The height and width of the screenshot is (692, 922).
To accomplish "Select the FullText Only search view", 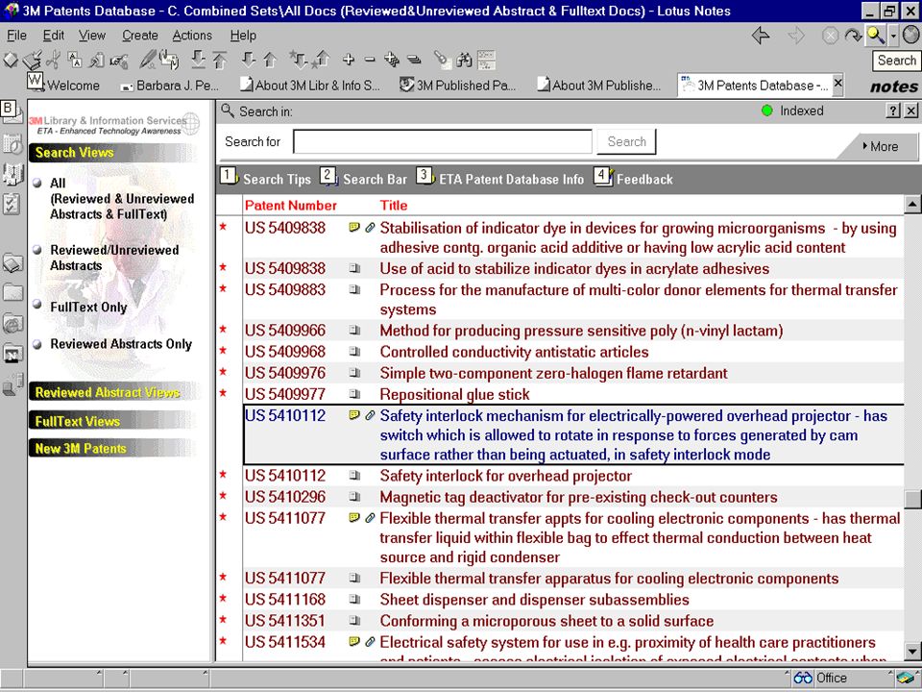I will tap(88, 308).
